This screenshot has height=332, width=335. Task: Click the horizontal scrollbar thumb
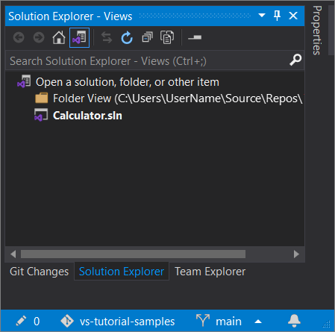(x=133, y=254)
